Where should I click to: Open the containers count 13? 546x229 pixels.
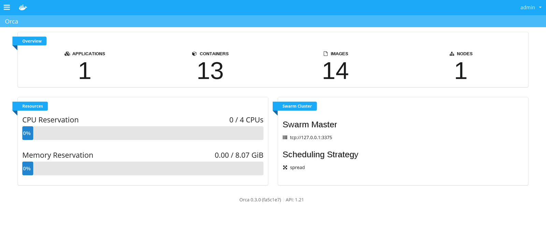(x=210, y=71)
